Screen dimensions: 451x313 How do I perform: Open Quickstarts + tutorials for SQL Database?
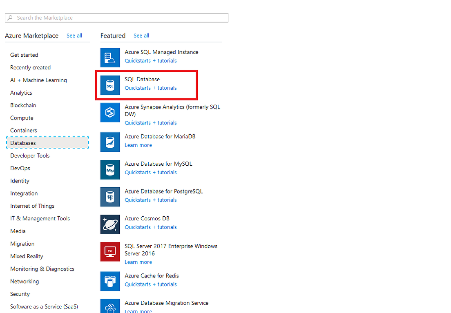click(150, 88)
